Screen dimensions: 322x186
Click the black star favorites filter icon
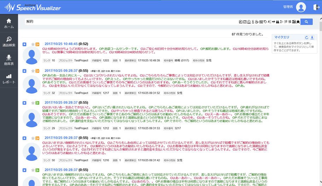[x=298, y=22]
